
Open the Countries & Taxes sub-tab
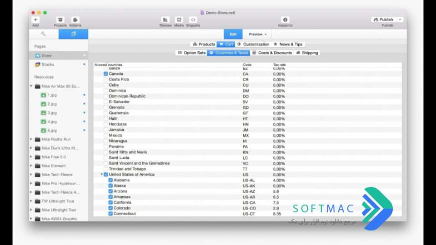229,53
